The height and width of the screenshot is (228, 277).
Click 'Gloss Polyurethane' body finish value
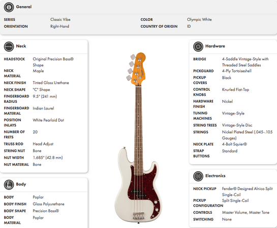click(x=49, y=204)
